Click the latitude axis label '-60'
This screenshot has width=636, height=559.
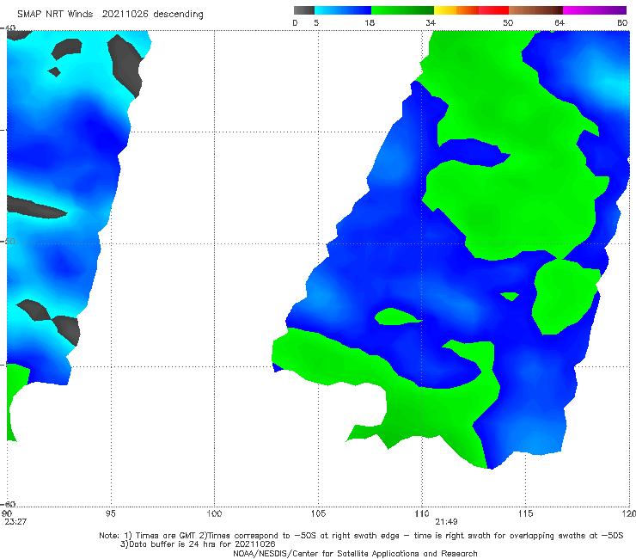click(9, 504)
